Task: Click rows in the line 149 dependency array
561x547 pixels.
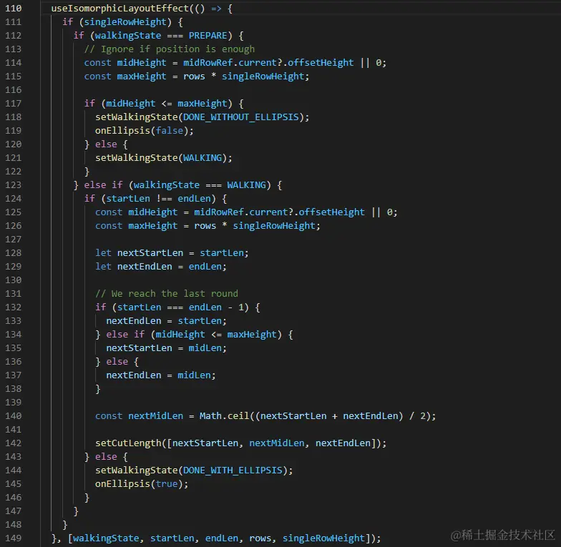Action: (260, 538)
